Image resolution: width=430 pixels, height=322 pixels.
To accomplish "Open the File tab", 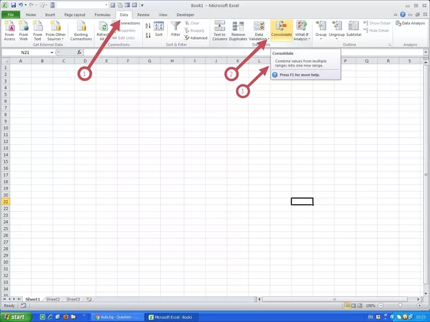I will (x=10, y=15).
